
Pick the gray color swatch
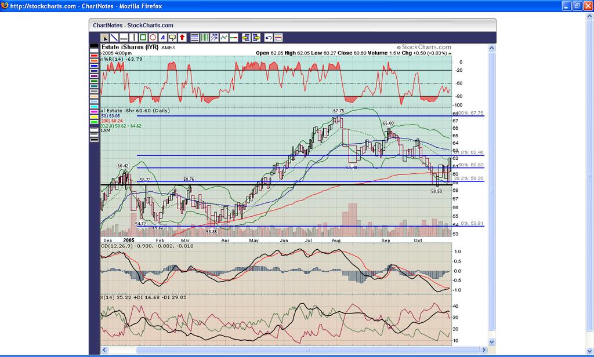pyautogui.click(x=94, y=91)
